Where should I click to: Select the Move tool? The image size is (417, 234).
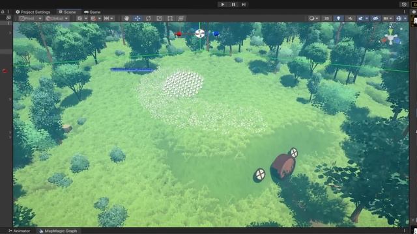(x=137, y=18)
